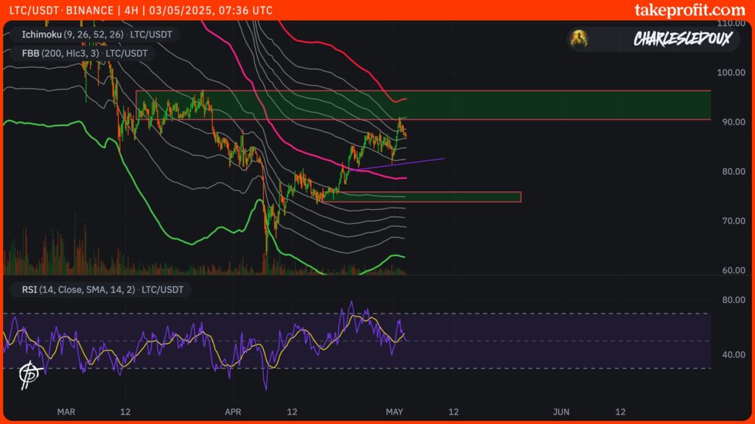Click the 40.00 level on RSI axis
This screenshot has height=424, width=755.
click(x=731, y=355)
